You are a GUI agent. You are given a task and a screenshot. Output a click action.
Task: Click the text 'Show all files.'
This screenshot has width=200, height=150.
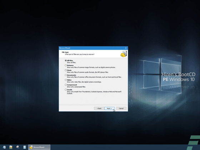point(71,62)
